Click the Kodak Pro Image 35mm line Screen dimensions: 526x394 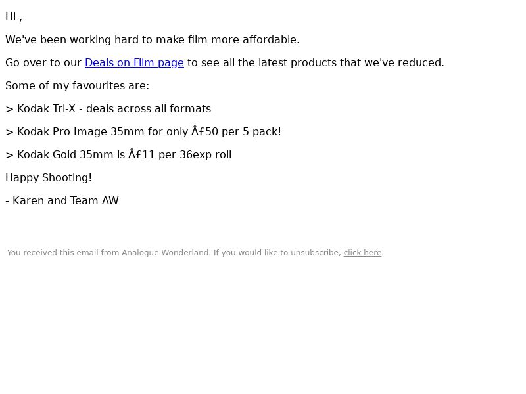click(143, 132)
